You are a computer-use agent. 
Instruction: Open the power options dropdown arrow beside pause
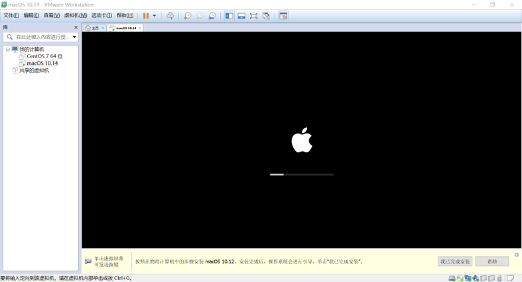point(155,16)
